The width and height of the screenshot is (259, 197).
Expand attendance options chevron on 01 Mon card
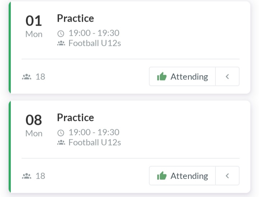(x=227, y=76)
